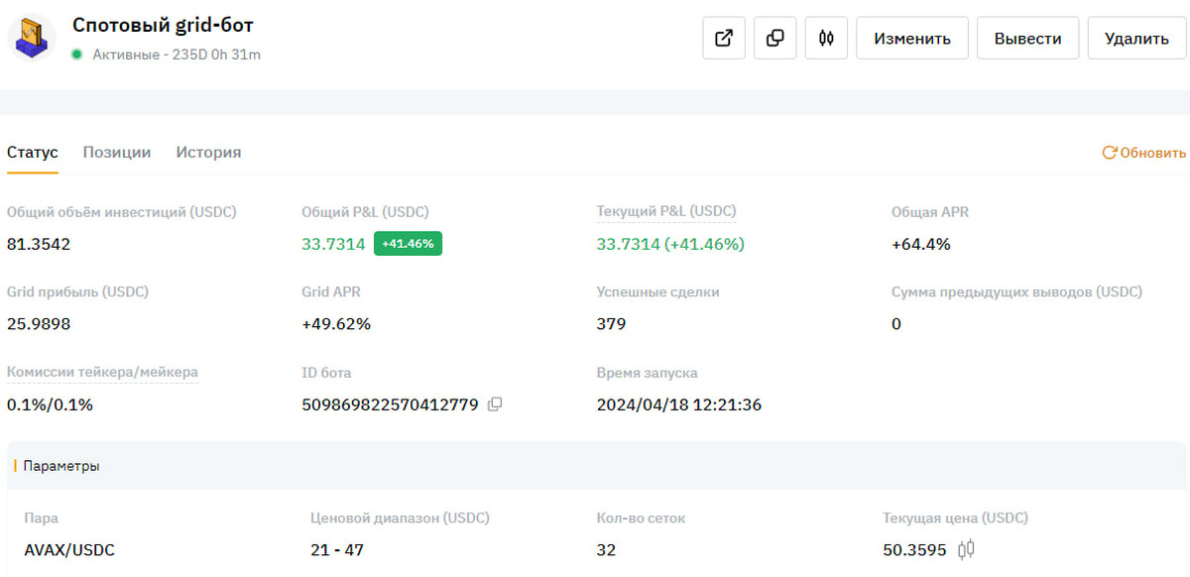Copy the bot ID using copy icon
The height and width of the screenshot is (577, 1190).
click(495, 404)
